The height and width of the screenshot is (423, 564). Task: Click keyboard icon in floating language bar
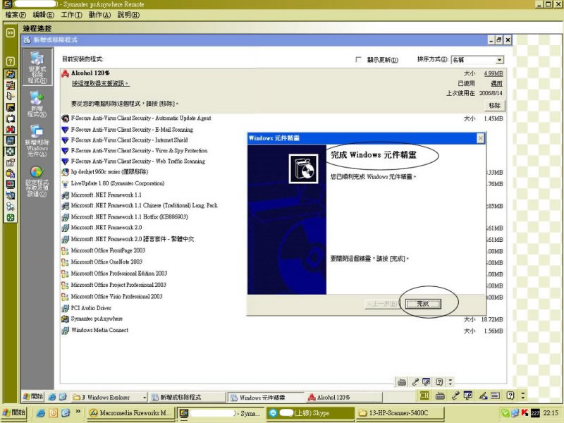tap(402, 382)
